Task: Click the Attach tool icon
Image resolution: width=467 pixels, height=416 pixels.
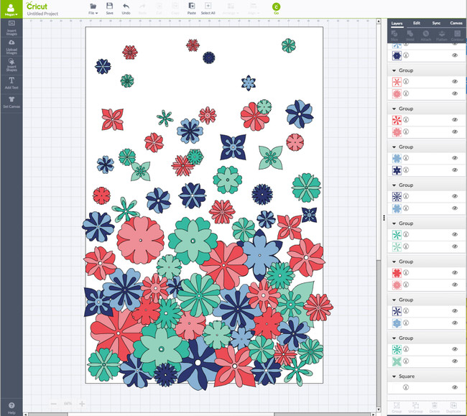Action: point(426,35)
